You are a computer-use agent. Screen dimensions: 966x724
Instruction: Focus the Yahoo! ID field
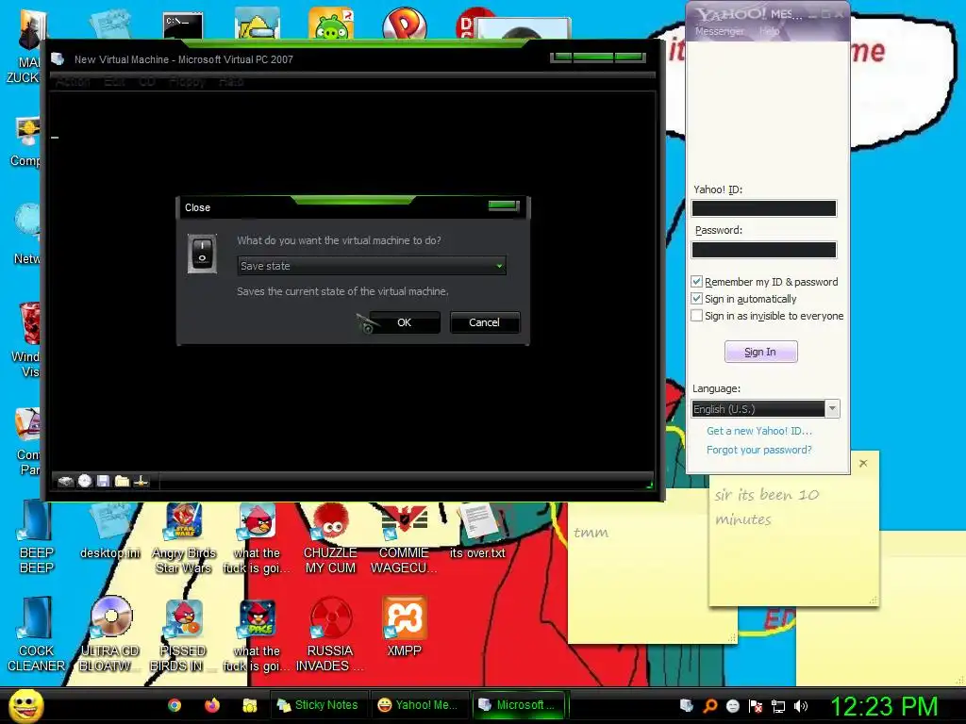pyautogui.click(x=764, y=208)
